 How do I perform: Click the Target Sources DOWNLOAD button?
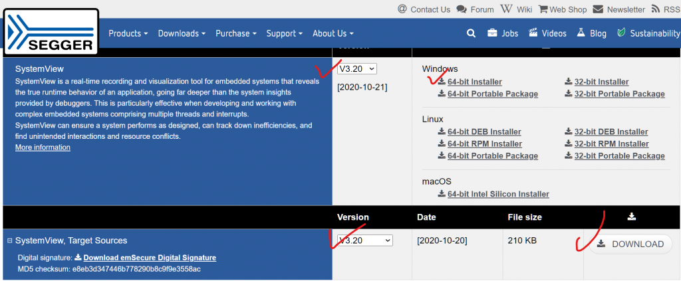[630, 244]
